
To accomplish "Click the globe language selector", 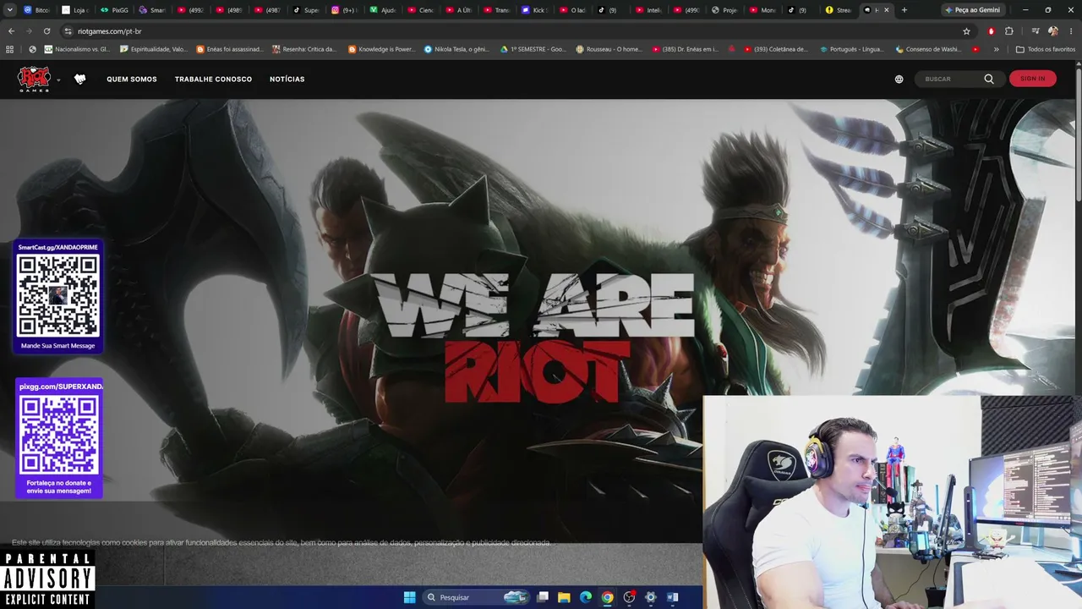I will pyautogui.click(x=899, y=79).
